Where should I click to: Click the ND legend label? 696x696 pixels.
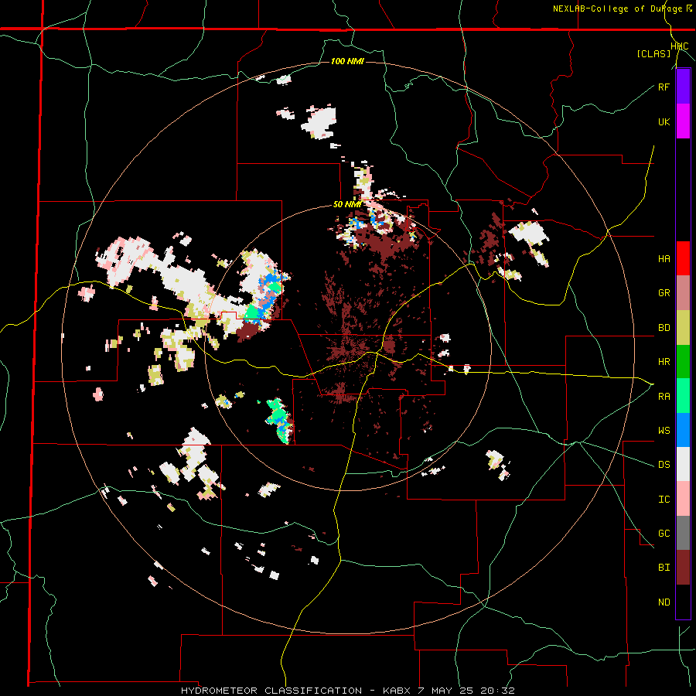[664, 602]
